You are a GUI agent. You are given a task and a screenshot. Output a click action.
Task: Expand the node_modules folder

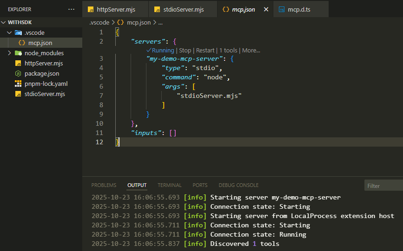pos(9,53)
